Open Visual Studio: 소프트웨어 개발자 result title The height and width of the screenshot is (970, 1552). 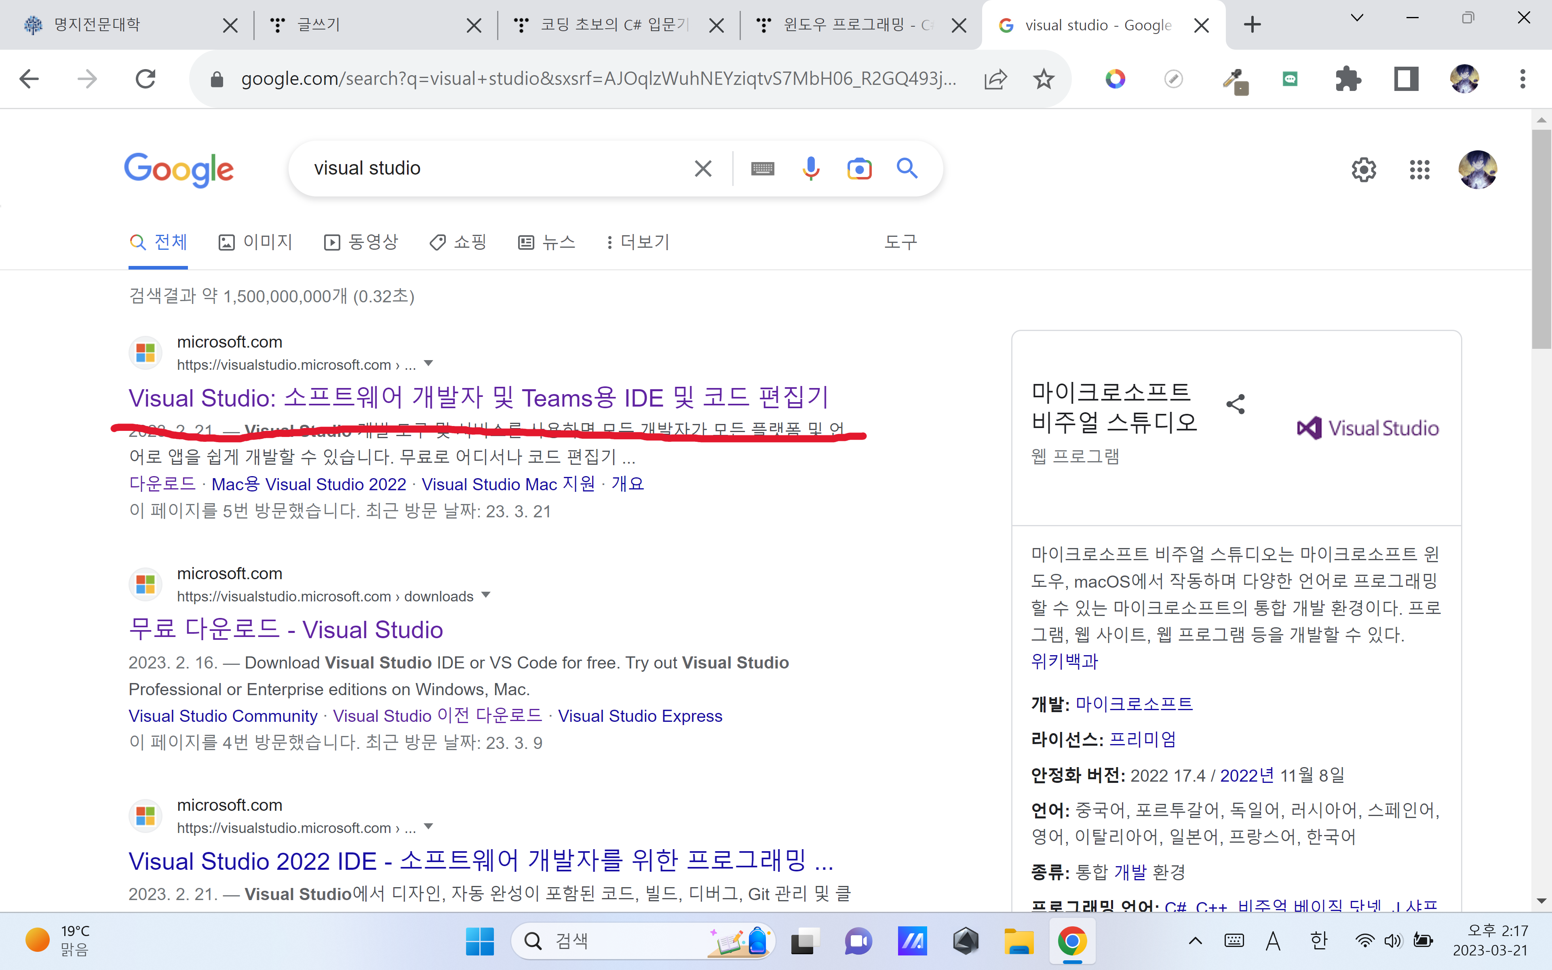point(479,398)
